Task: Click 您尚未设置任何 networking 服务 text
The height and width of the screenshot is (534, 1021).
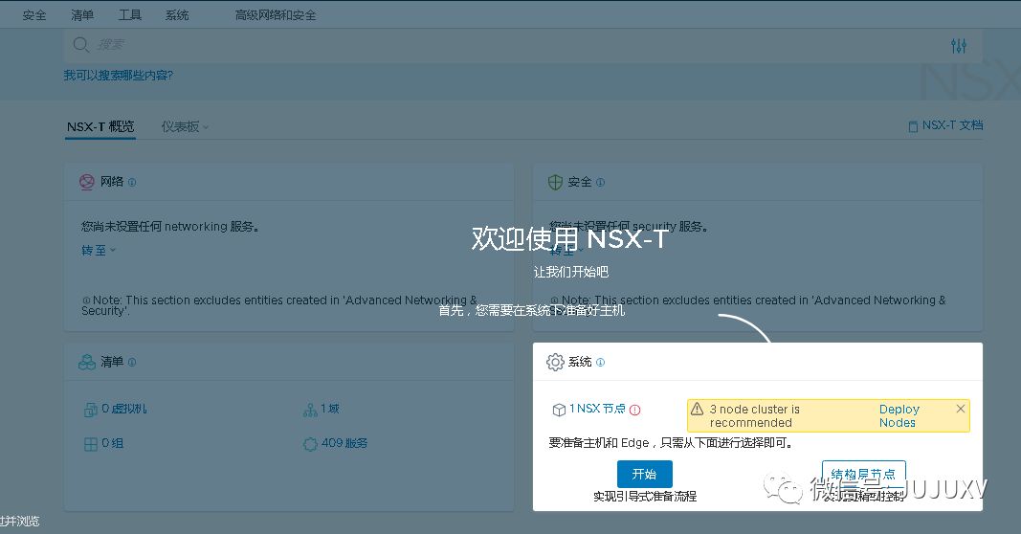Action: tap(170, 227)
